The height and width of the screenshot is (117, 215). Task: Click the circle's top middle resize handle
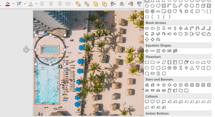pos(50,35)
